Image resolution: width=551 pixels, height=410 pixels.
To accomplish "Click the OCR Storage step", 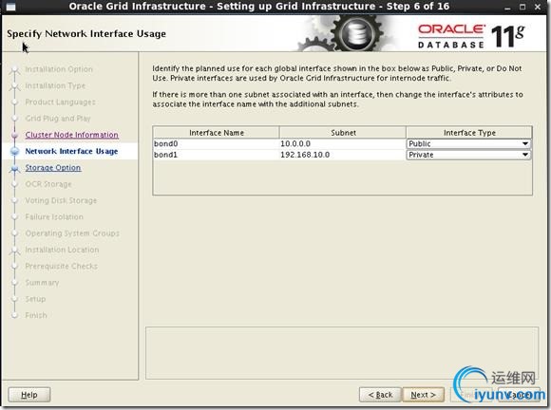I will coord(48,184).
